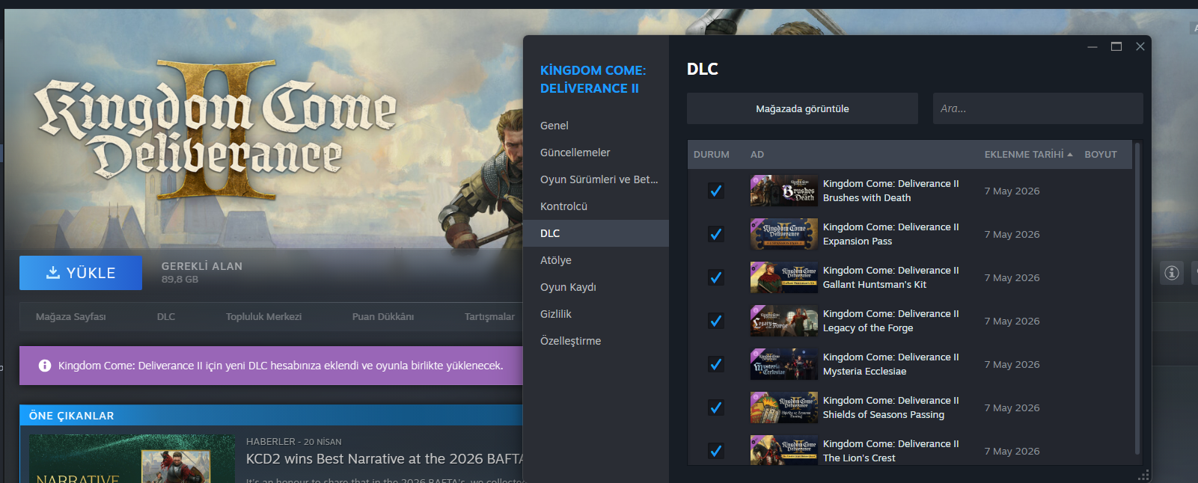
Task: Open the Gallant Huntsman's Kit thumbnail
Action: (784, 277)
